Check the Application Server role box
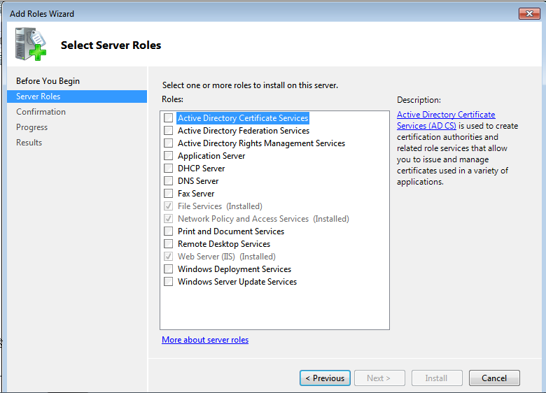Image resolution: width=546 pixels, height=393 pixels. pos(169,155)
